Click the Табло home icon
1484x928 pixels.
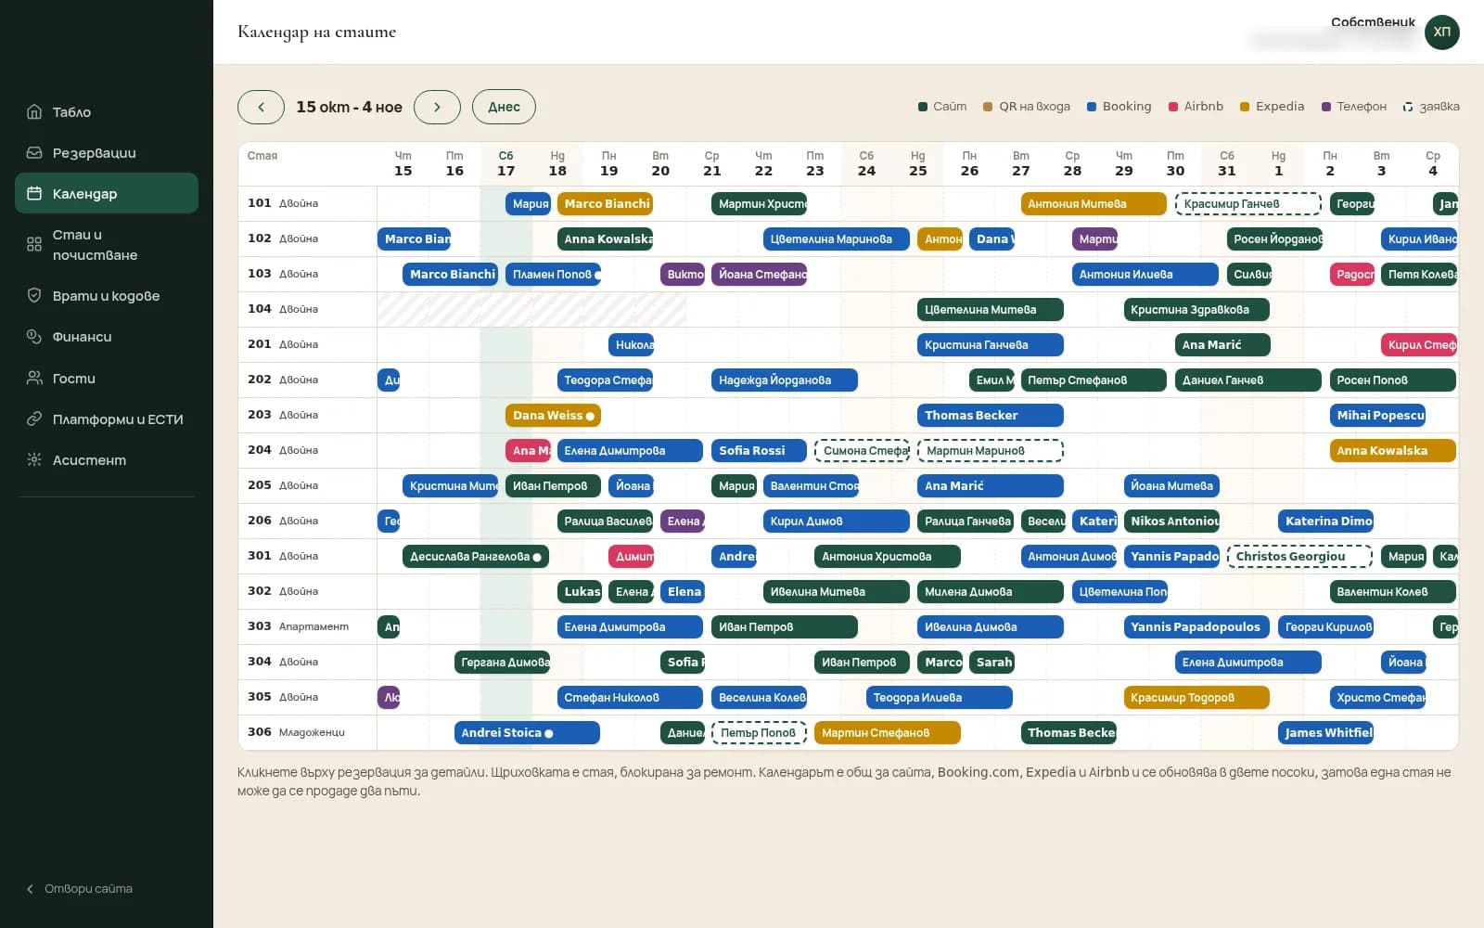34,112
